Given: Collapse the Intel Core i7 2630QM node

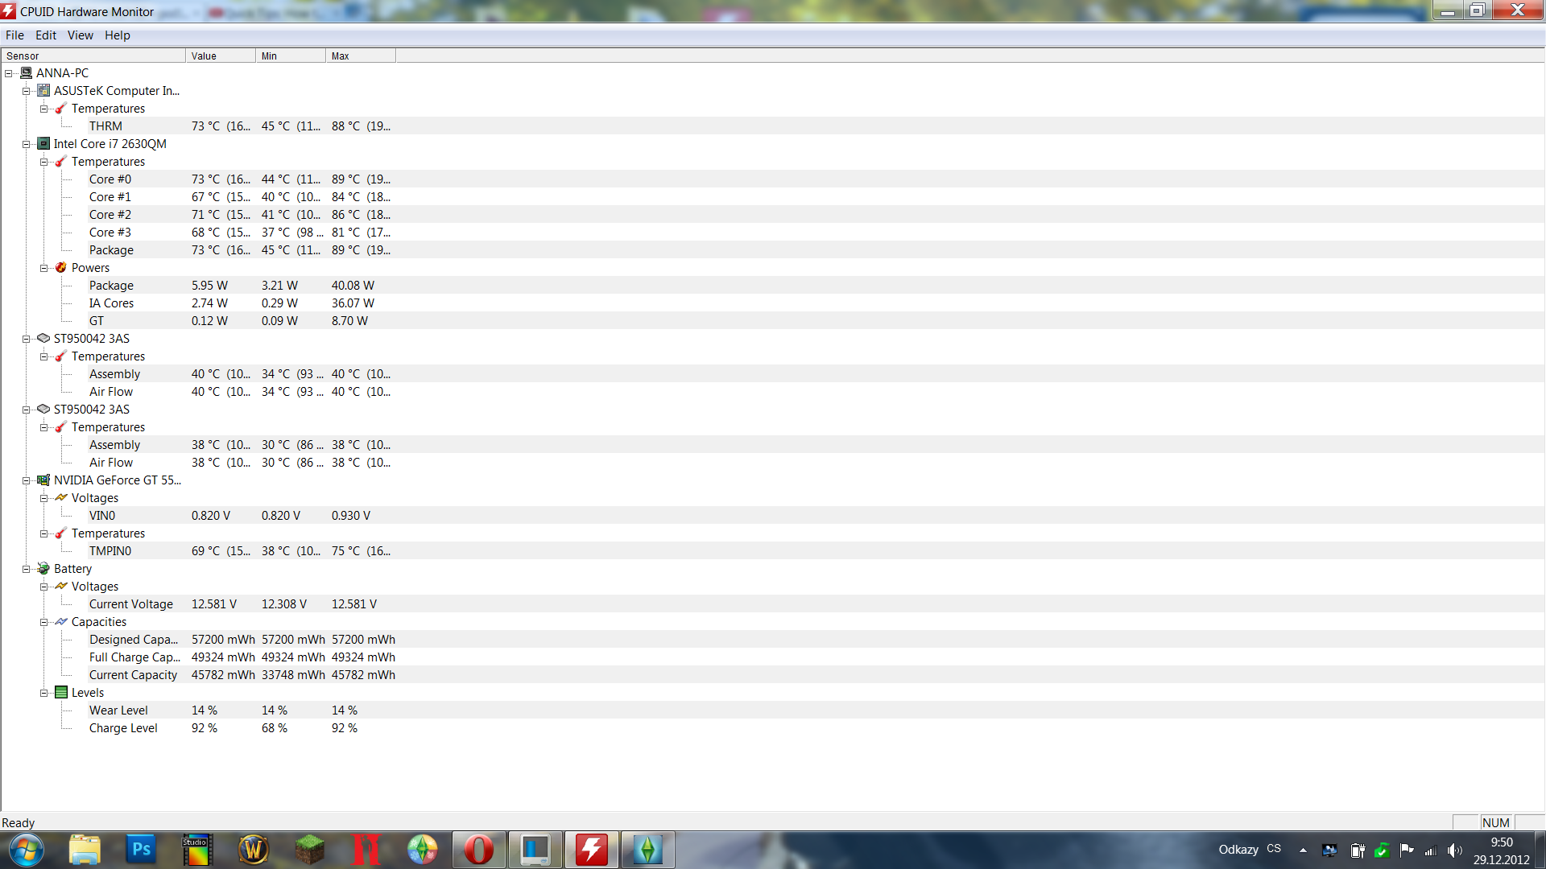Looking at the screenshot, I should tap(27, 144).
